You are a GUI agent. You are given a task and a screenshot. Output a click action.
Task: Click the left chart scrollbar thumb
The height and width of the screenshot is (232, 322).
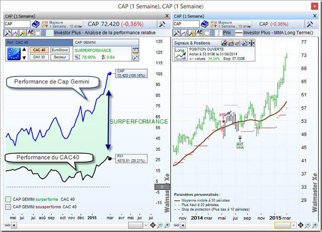[136, 225]
